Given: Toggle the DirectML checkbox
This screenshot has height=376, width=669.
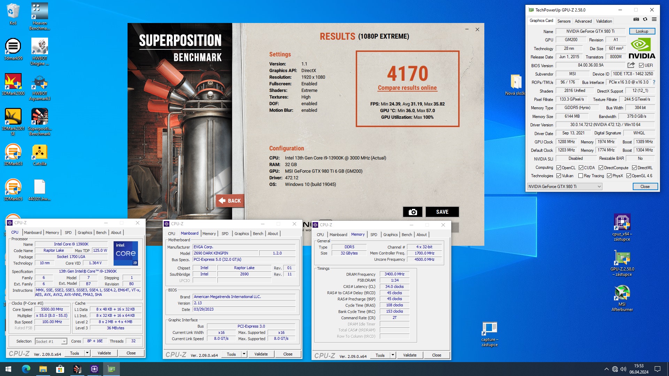Looking at the screenshot, I should (634, 168).
